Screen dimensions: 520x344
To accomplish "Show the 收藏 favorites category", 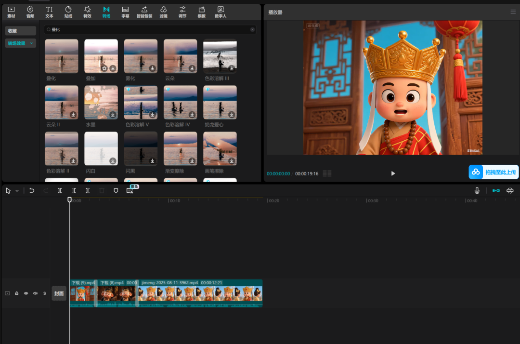I will (x=21, y=31).
